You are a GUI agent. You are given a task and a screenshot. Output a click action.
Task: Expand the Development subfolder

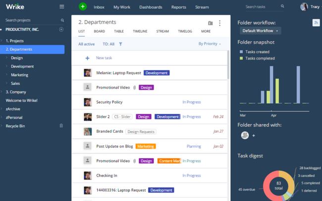click(x=6, y=66)
